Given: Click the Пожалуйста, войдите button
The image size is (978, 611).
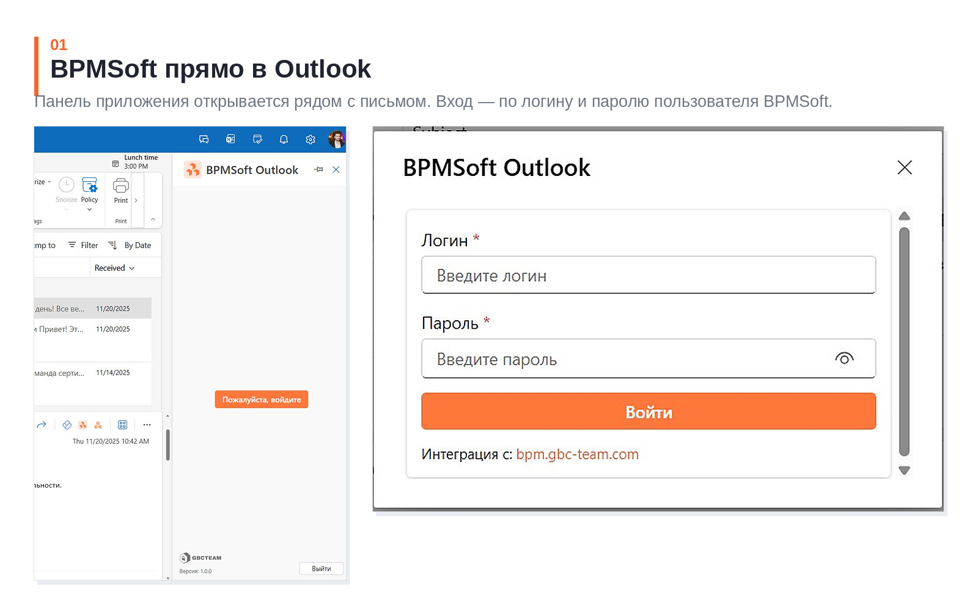Looking at the screenshot, I should point(262,400).
